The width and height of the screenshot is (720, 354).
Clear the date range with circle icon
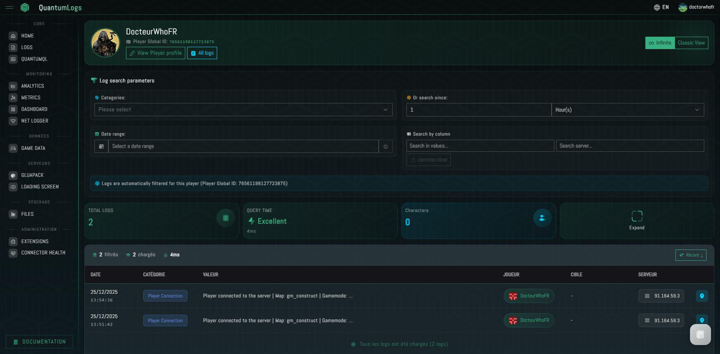(x=385, y=146)
